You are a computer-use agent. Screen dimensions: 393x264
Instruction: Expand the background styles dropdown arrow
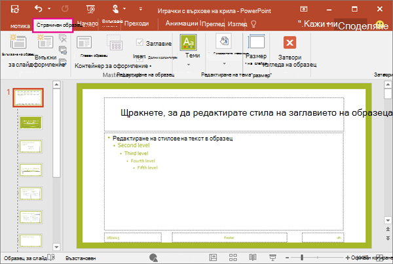coord(224,64)
